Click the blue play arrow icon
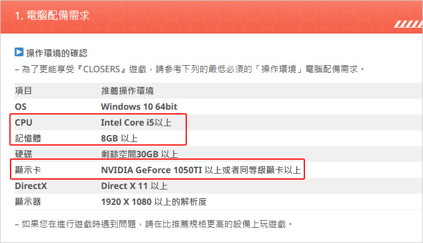The image size is (423, 243). 19,52
